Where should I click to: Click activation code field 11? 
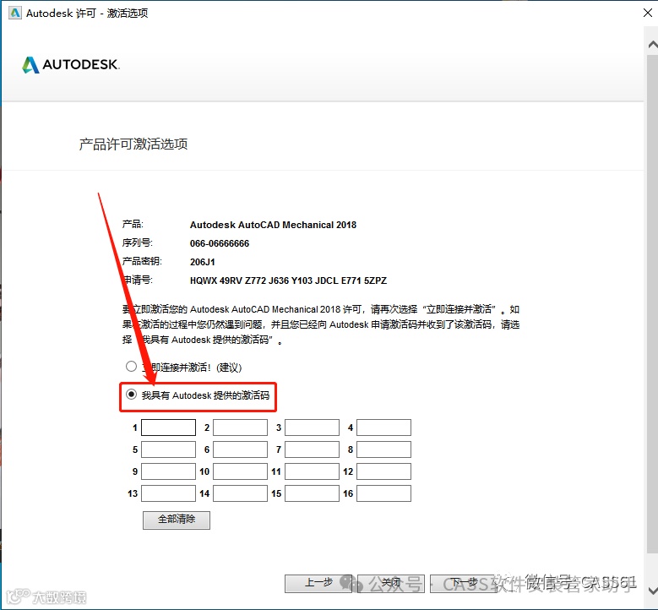312,471
